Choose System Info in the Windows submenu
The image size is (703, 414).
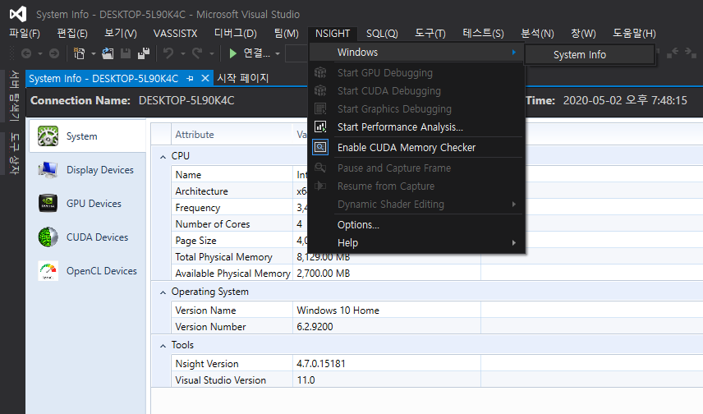[589, 55]
